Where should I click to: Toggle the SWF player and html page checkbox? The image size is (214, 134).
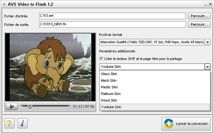(101, 59)
